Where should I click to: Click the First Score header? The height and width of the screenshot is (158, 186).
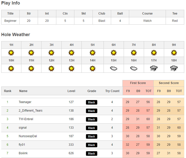tap(138, 83)
